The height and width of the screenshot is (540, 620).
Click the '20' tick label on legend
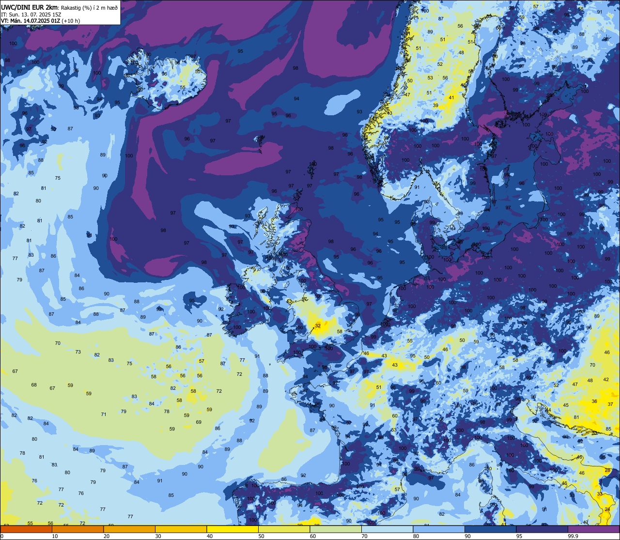106,536
